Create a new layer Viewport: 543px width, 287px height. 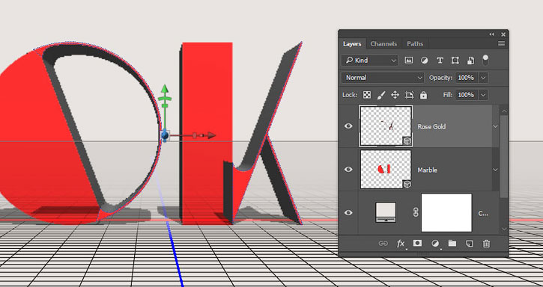[470, 244]
